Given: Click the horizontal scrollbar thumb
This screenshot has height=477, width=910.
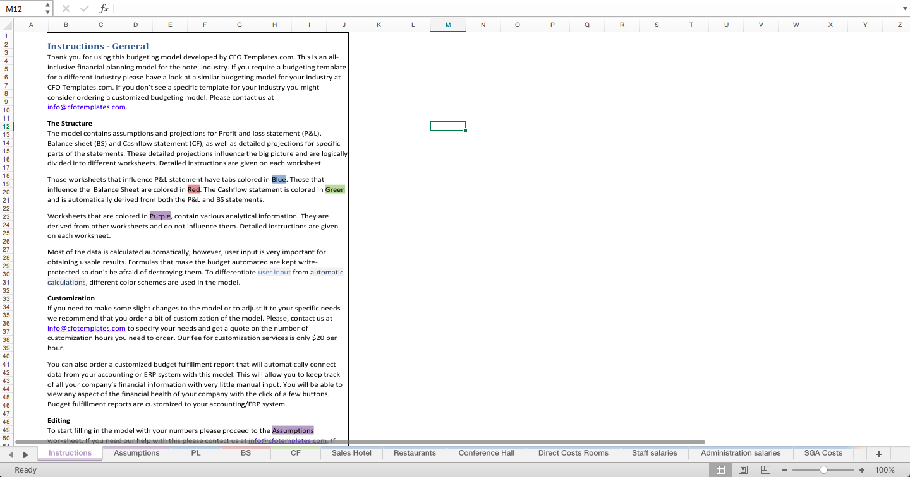Looking at the screenshot, I should 360,442.
